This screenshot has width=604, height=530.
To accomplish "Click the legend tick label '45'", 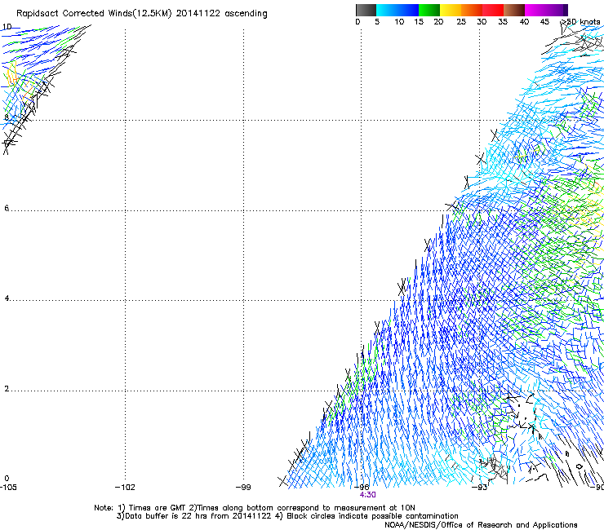I will pyautogui.click(x=544, y=22).
